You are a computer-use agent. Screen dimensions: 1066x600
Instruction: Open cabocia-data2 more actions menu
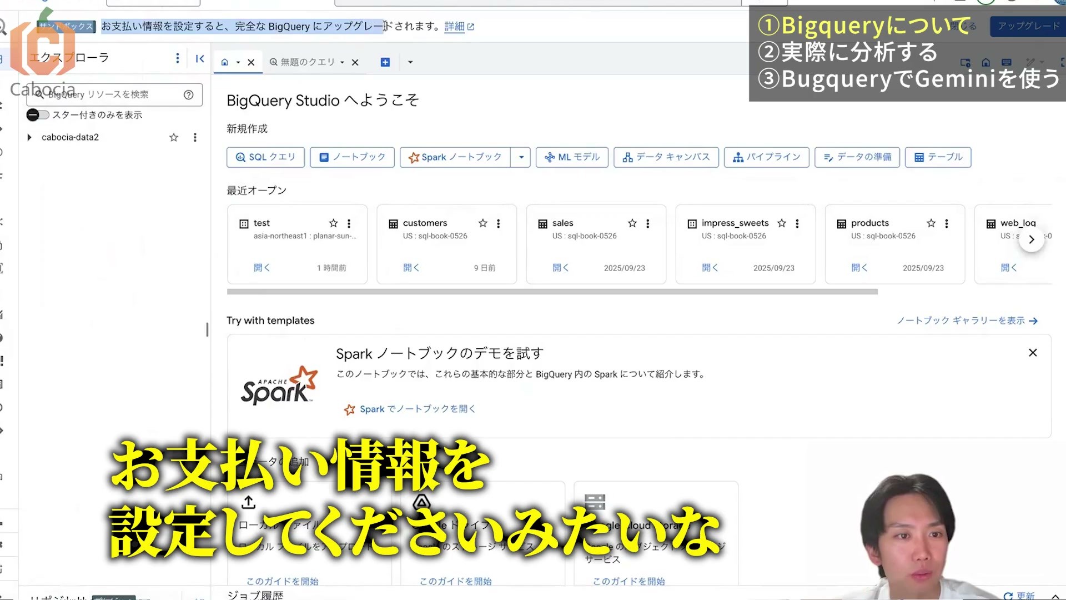pos(195,137)
